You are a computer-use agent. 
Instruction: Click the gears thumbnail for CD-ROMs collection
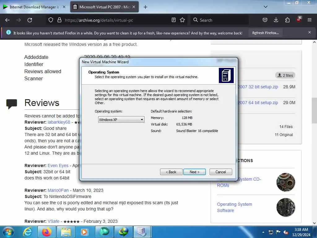(x=286, y=182)
